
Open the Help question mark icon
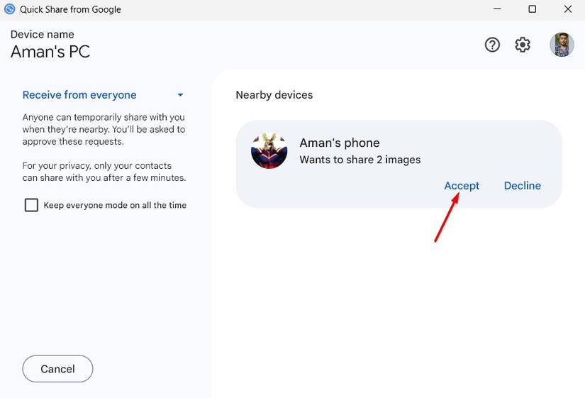pos(492,45)
